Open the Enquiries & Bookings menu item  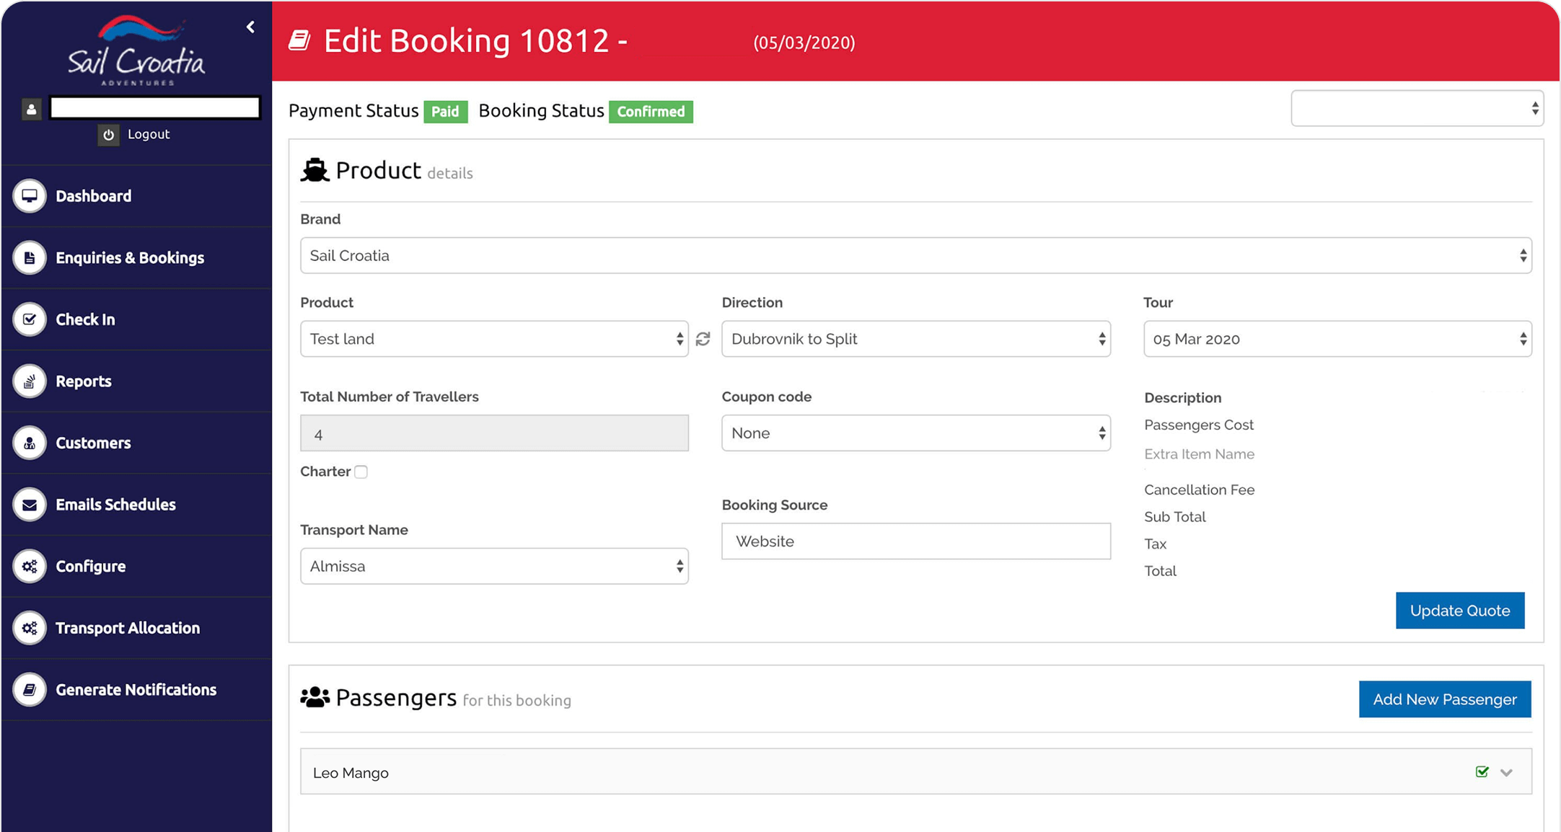pos(137,257)
